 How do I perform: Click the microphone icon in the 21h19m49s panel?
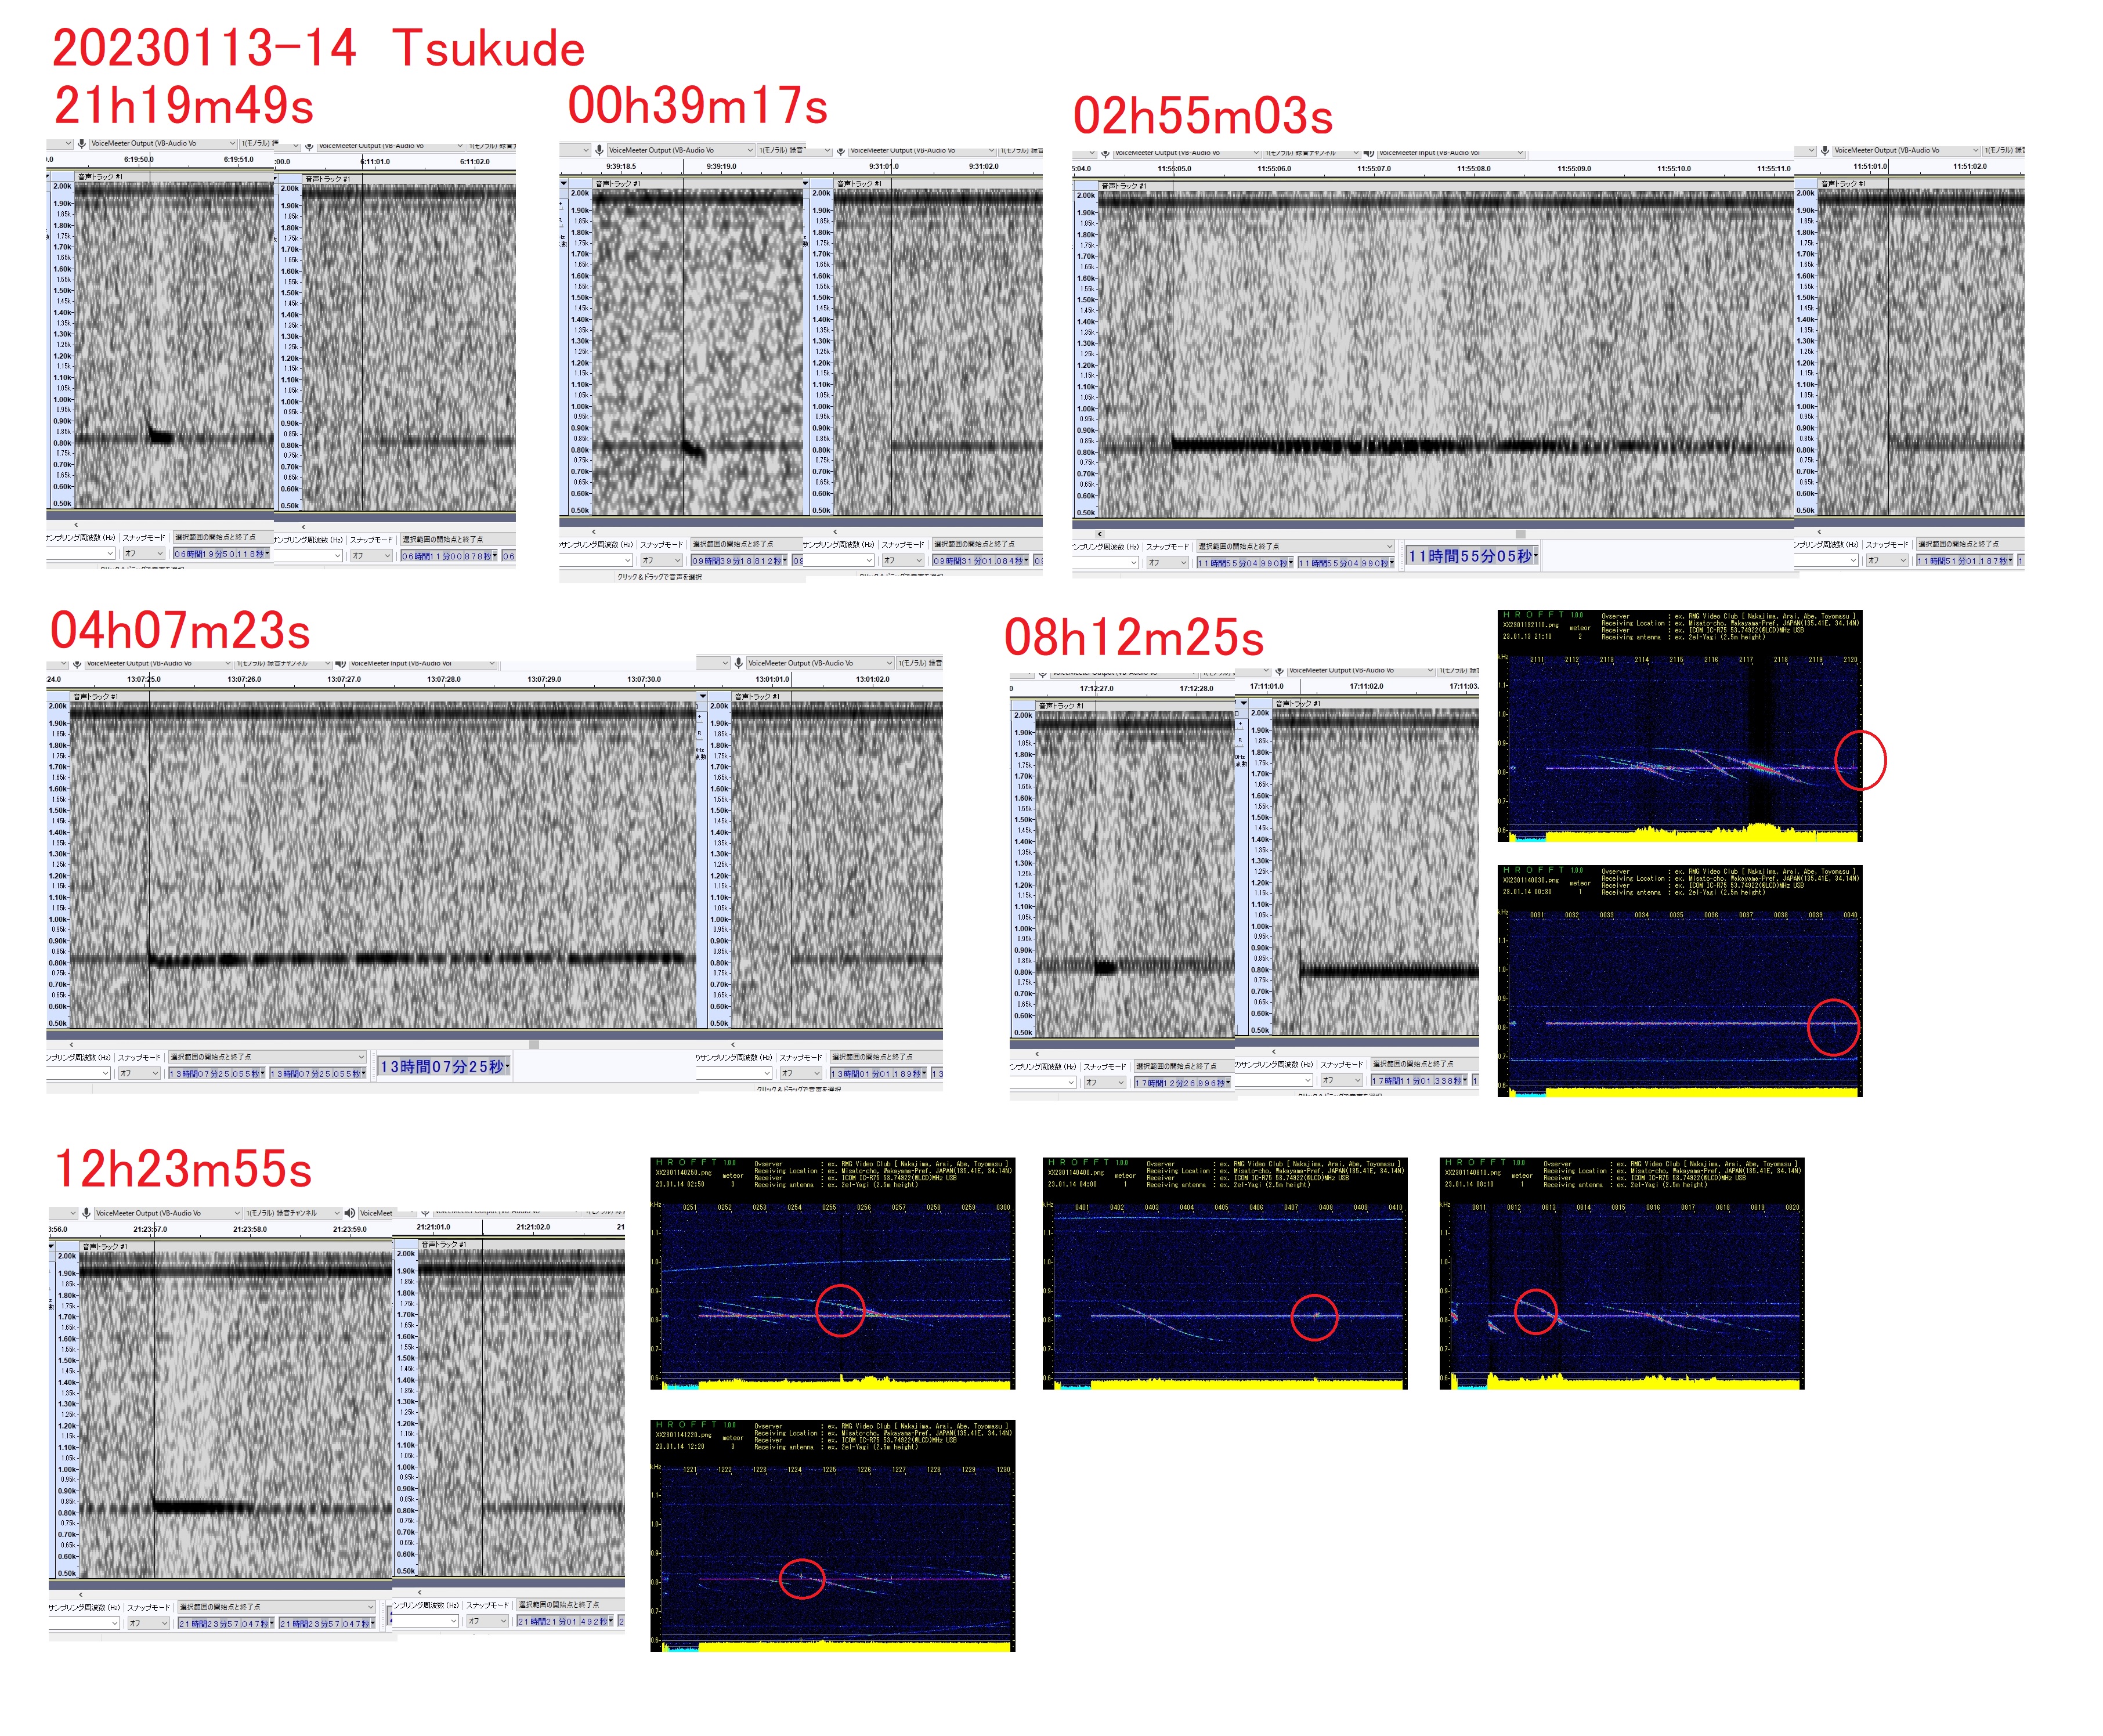[x=82, y=143]
